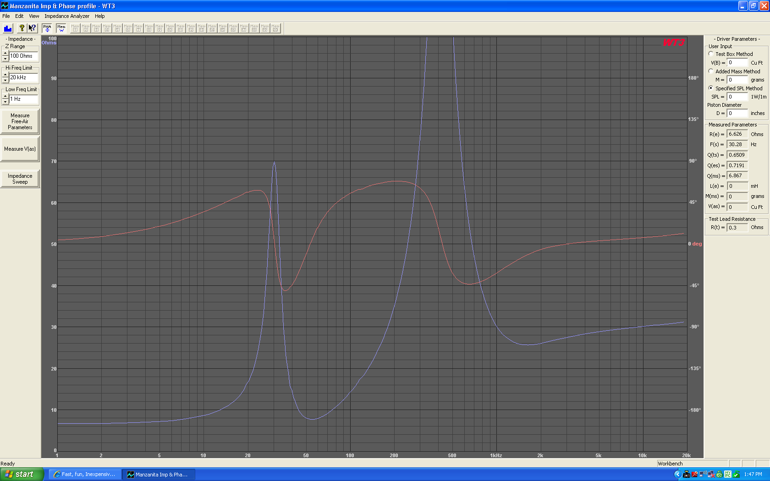
Task: Click the Test Lead Resistance R(t) field
Action: [x=737, y=228]
